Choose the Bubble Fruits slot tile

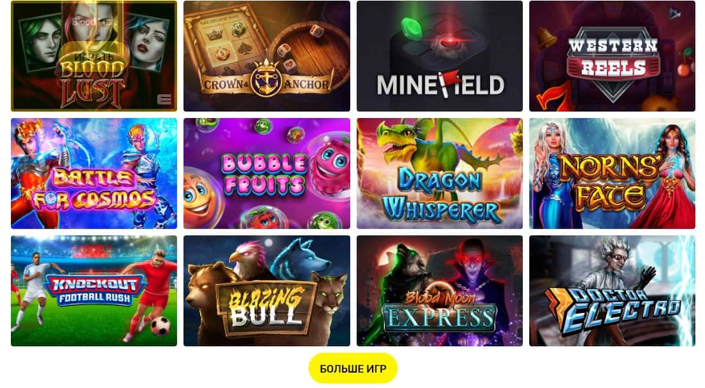[267, 174]
